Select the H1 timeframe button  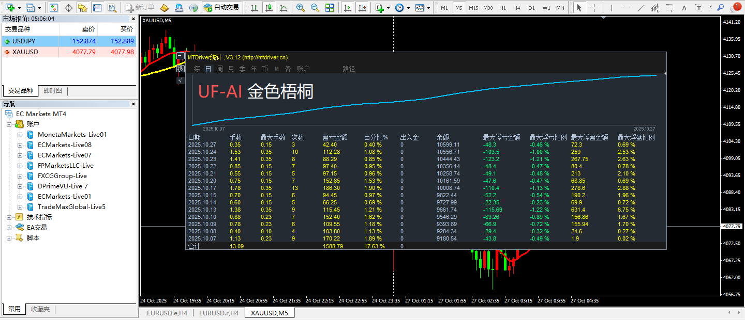click(502, 8)
